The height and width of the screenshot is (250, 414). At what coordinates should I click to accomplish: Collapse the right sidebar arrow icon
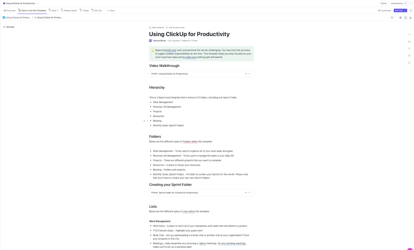pos(409,35)
